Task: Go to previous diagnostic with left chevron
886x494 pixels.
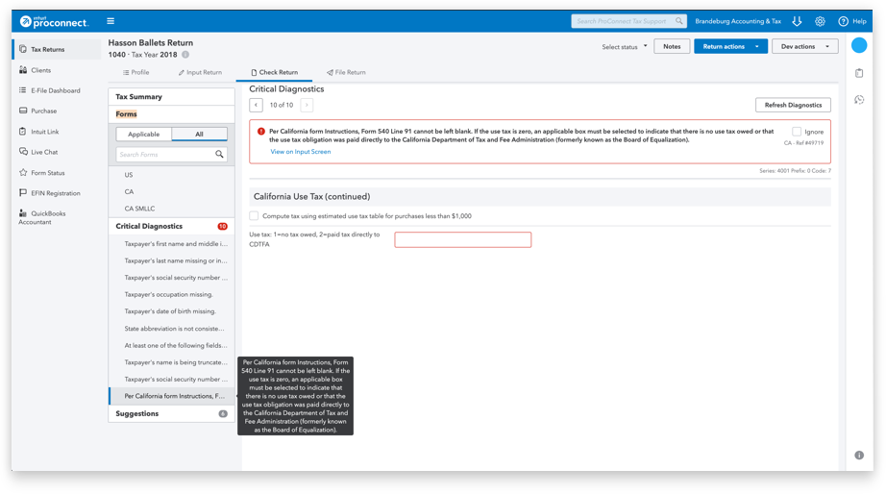Action: 256,105
